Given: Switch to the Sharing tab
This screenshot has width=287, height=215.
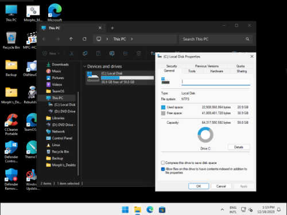Looking at the screenshot, I should (x=242, y=71).
